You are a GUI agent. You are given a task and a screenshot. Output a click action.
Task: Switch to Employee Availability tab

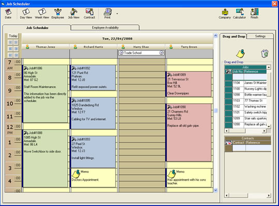point(105,28)
